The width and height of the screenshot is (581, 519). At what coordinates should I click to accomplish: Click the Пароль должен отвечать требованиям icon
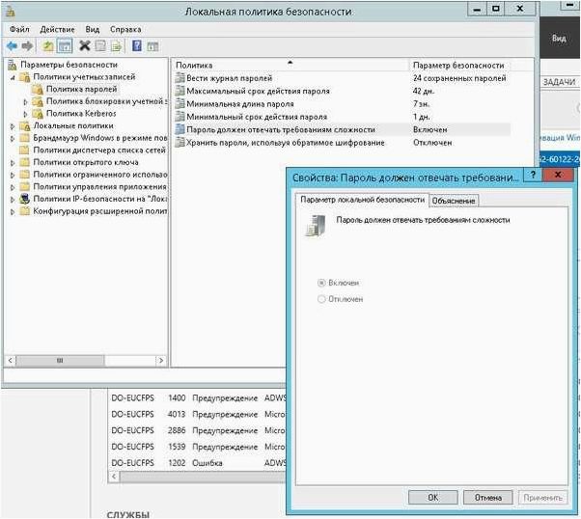pos(180,129)
